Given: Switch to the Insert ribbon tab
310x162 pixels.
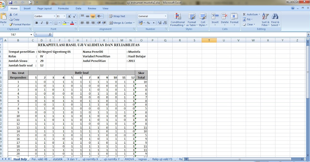Looking at the screenshot, I should pos(27,8).
